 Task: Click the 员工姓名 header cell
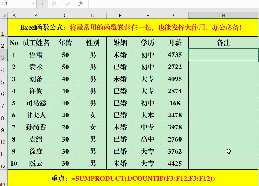point(36,43)
